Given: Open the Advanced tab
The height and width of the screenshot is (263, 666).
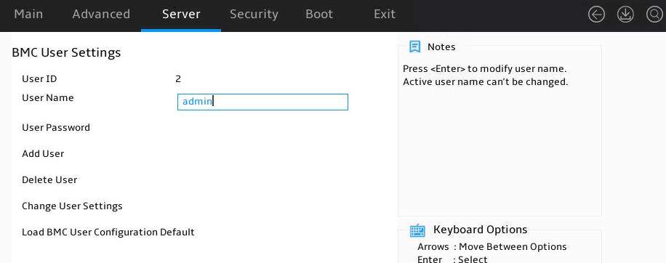Looking at the screenshot, I should pos(101,14).
